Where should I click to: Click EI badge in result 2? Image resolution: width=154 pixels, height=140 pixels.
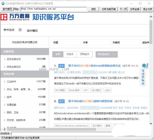pos(90,108)
